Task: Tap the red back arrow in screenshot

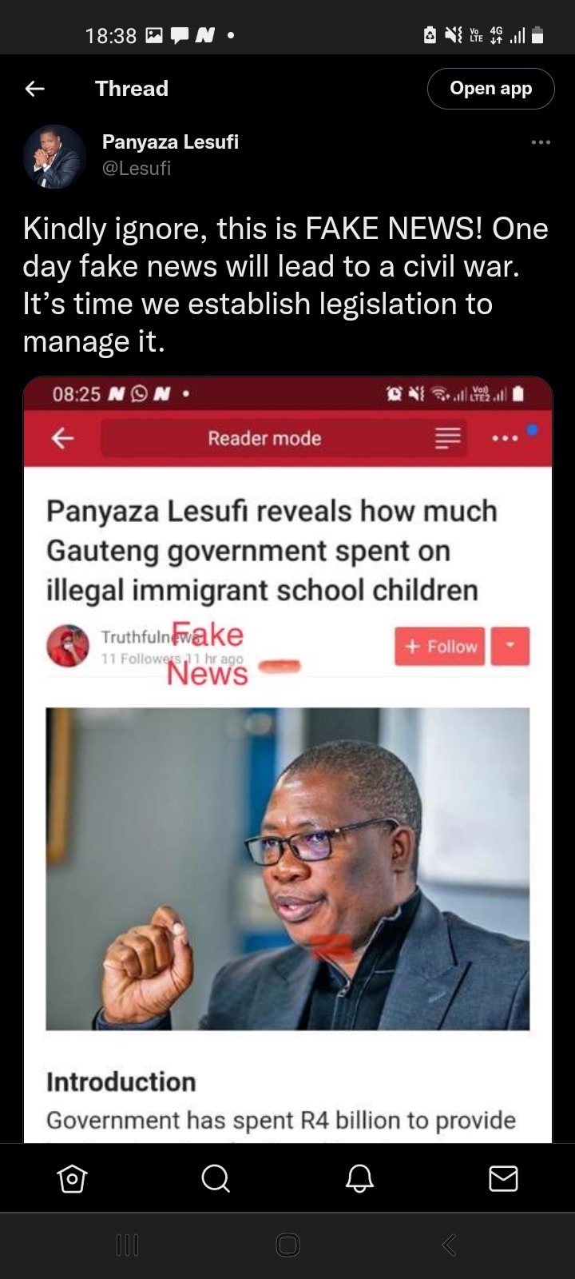Action: 62,438
